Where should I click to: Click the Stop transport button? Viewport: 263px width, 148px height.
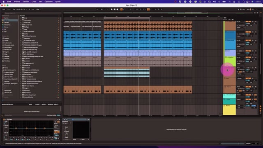(115, 9)
